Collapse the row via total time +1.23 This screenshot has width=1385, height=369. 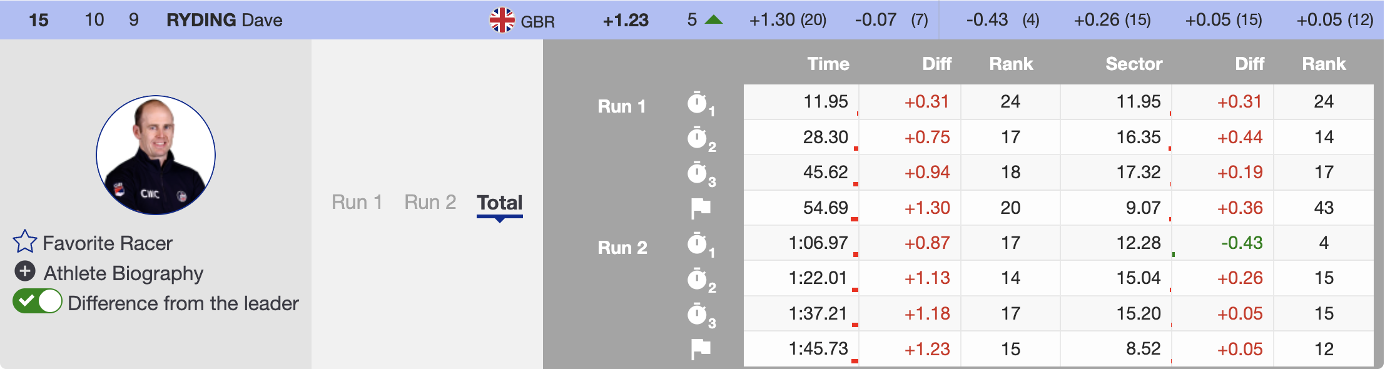[x=626, y=20]
